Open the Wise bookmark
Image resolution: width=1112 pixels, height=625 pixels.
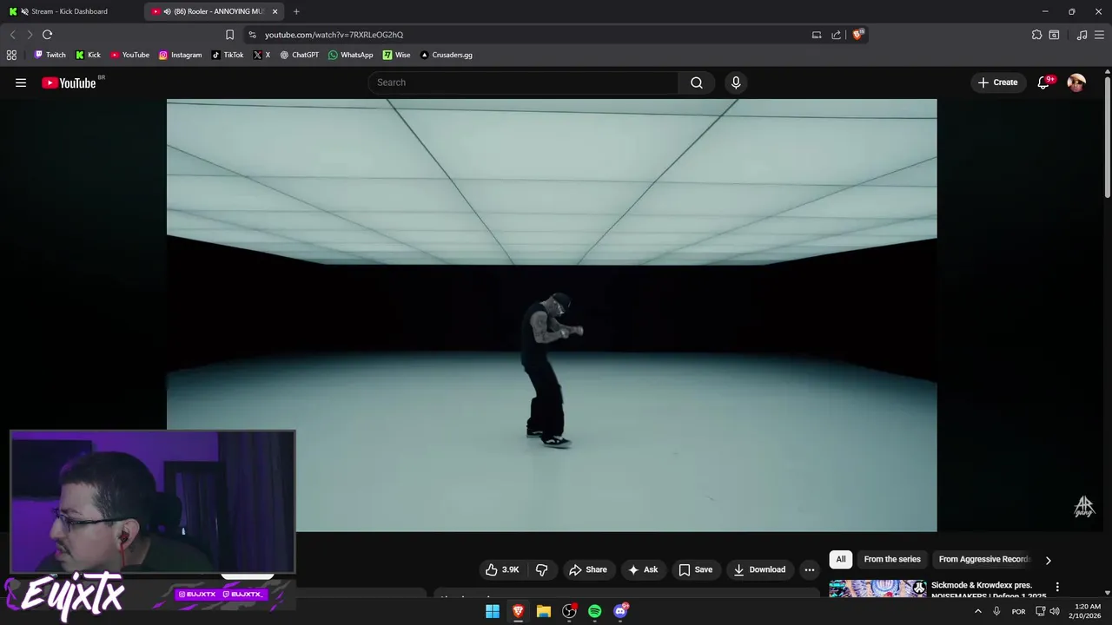396,55
